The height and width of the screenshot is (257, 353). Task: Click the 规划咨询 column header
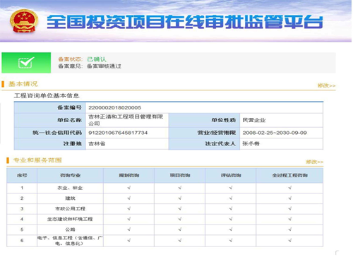129,175
